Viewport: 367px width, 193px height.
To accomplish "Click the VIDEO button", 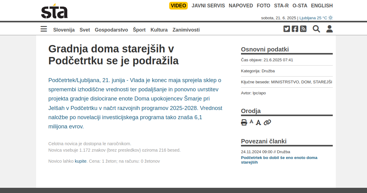I will pos(178,6).
